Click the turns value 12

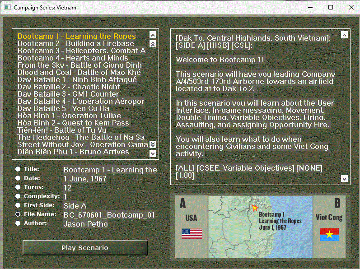coord(67,188)
